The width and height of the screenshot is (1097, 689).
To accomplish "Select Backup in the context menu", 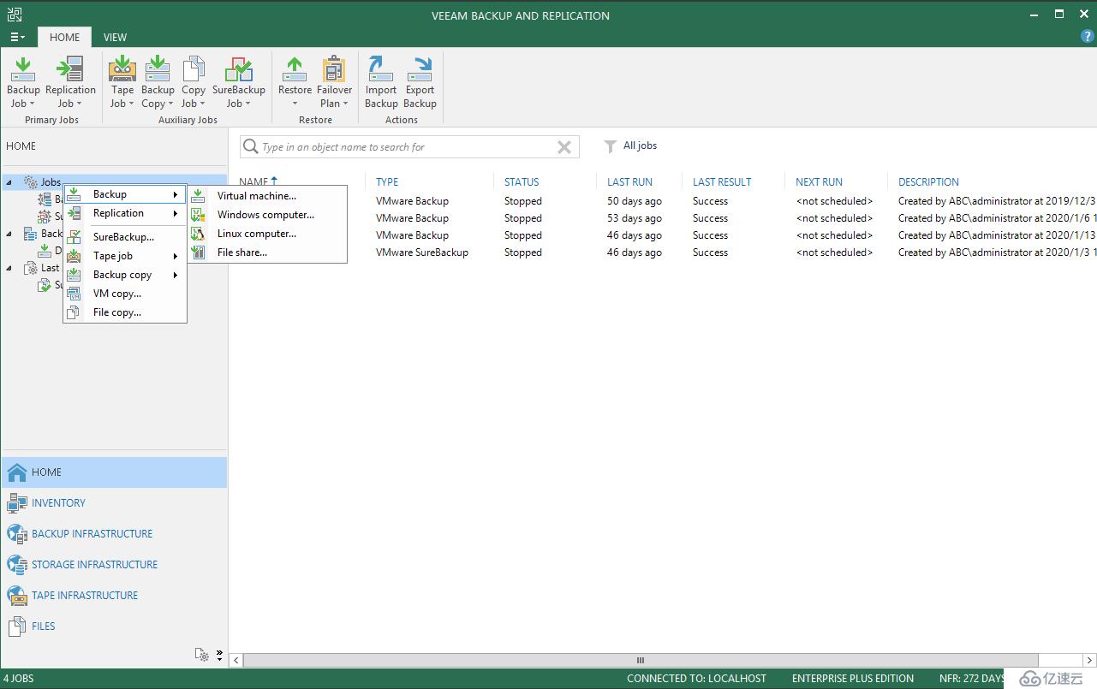I will click(x=125, y=194).
